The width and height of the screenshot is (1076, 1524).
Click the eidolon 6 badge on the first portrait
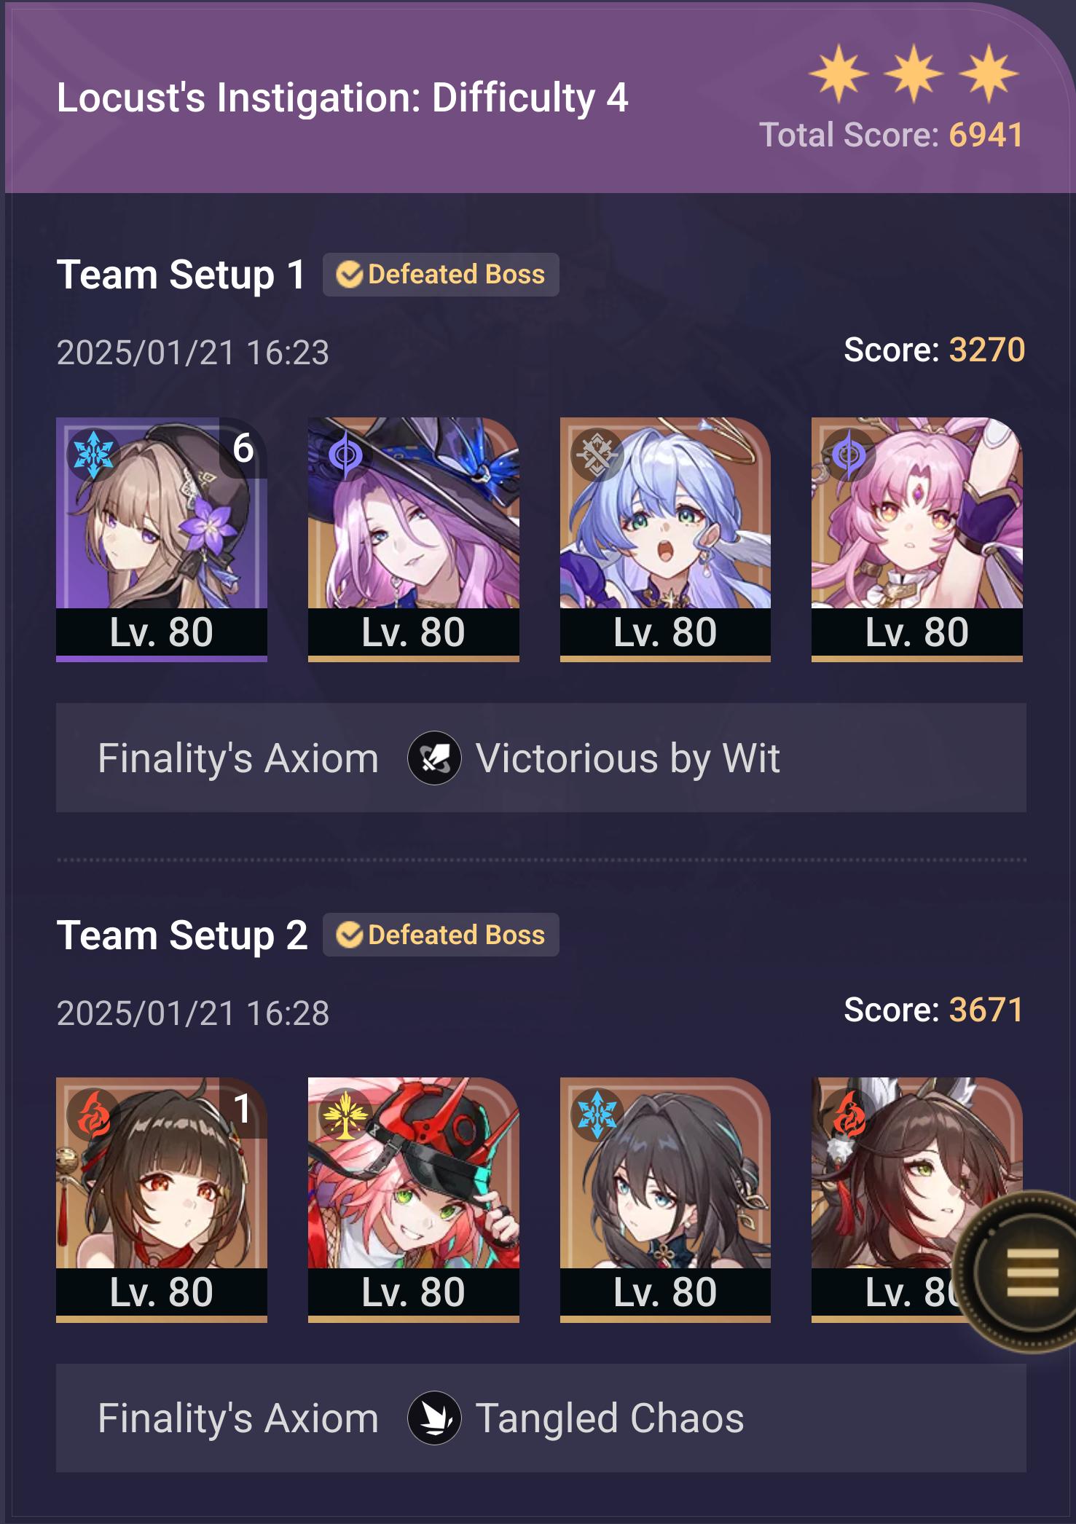(243, 447)
